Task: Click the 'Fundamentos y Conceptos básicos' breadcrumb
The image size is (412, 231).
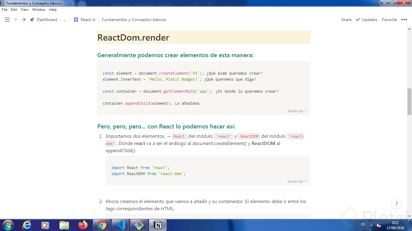Action: tap(134, 20)
